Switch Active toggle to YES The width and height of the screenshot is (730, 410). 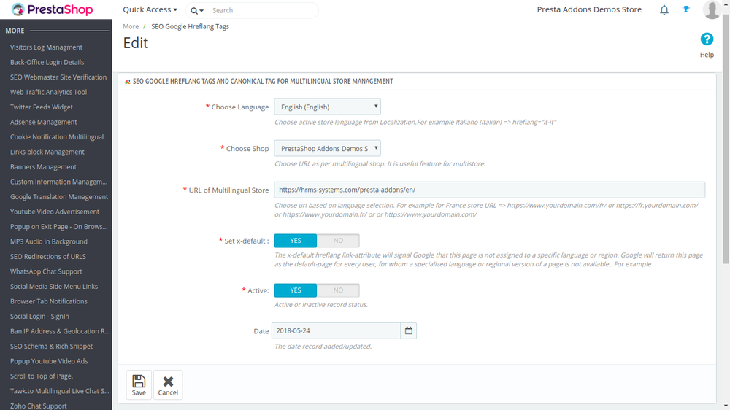296,290
